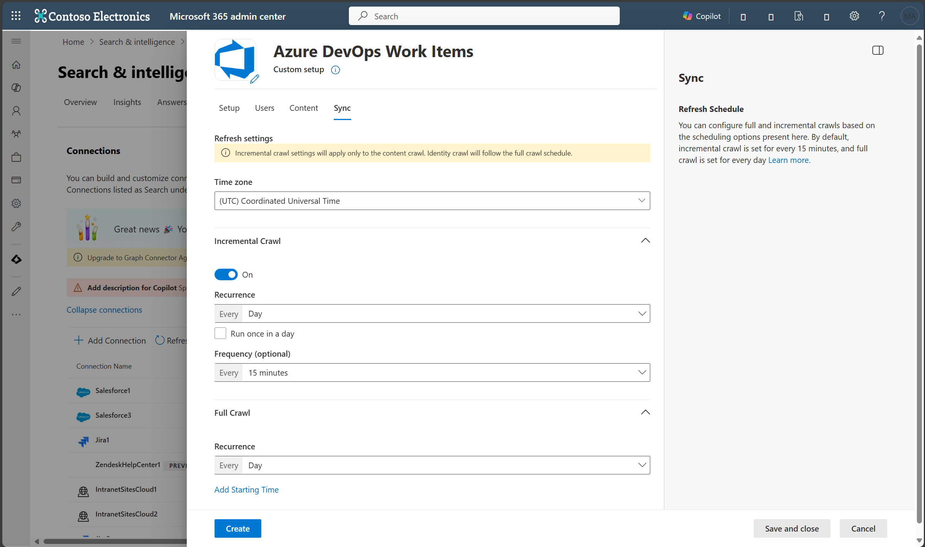This screenshot has width=925, height=547.
Task: Open the app launcher grid icon
Action: 16,16
